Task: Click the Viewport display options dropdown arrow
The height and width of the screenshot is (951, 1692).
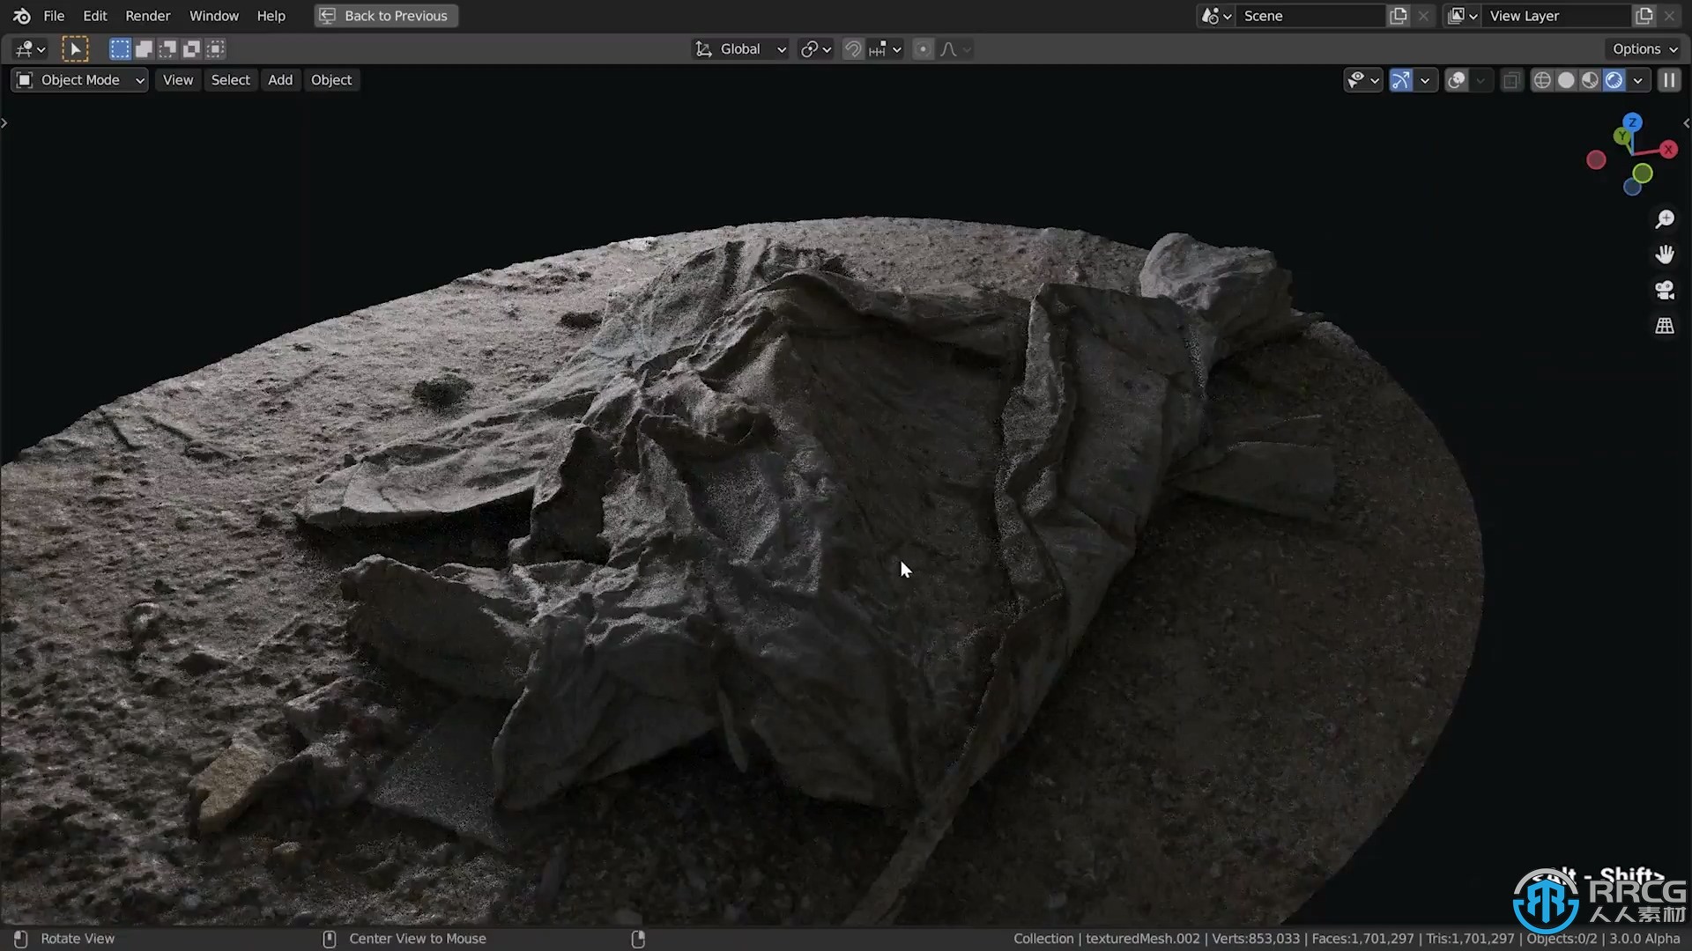Action: [1636, 79]
